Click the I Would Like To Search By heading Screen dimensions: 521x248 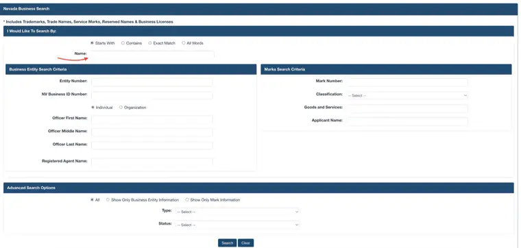click(x=32, y=31)
